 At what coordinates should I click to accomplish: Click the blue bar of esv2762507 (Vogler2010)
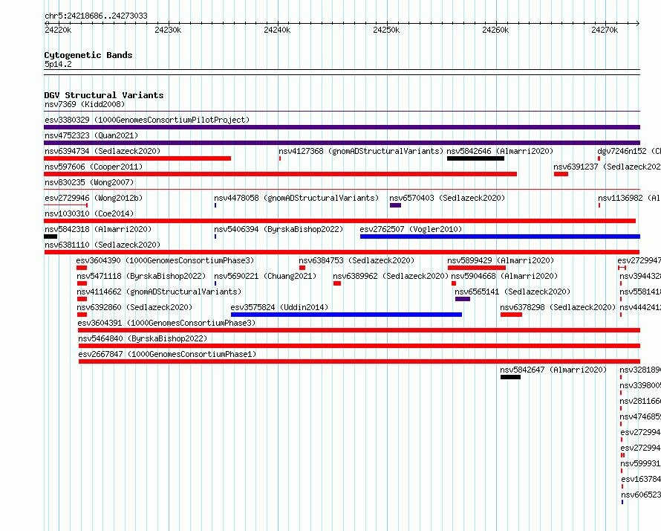(500, 236)
